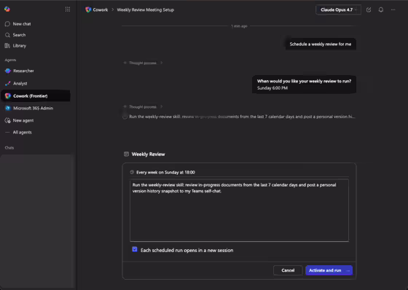The height and width of the screenshot is (290, 408).
Task: Click the Weekly Review heading icon
Action: click(x=127, y=154)
